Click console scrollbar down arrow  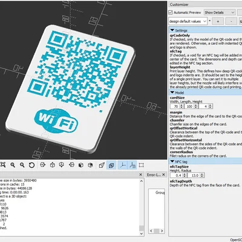coord(142,234)
